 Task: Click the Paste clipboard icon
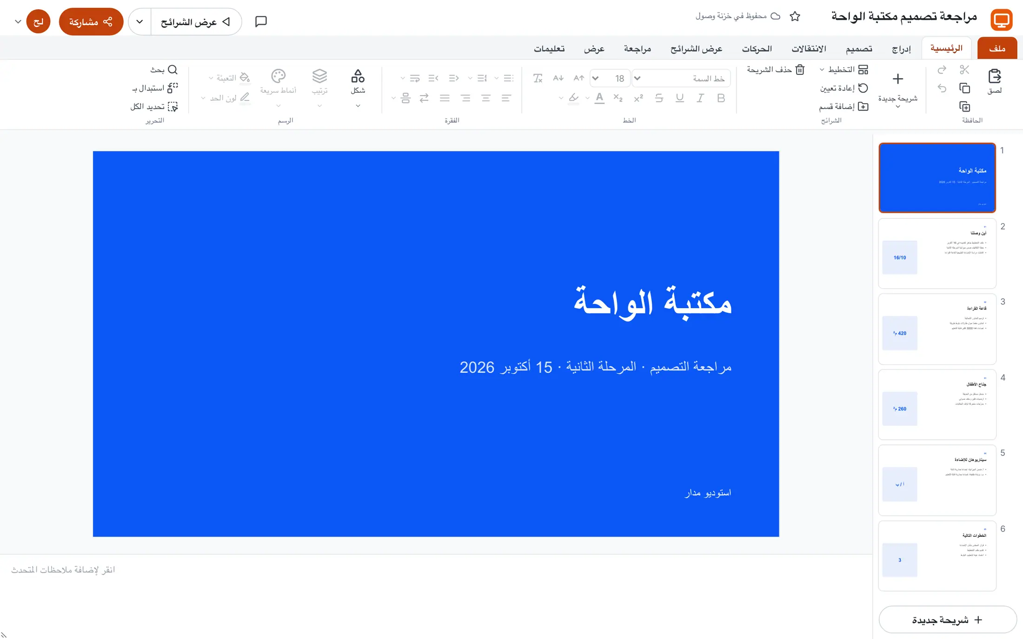coord(994,76)
